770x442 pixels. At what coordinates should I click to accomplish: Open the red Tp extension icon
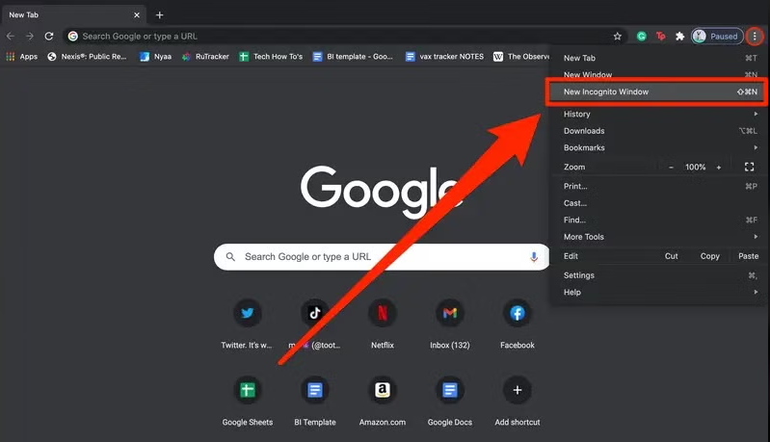pos(660,36)
